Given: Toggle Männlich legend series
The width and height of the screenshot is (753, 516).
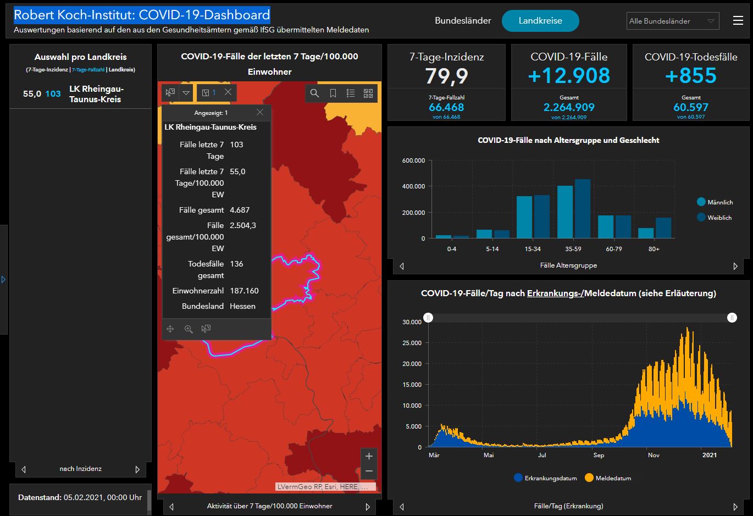Looking at the screenshot, I should (715, 202).
